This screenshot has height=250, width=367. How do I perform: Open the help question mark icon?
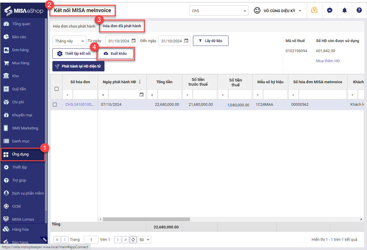(x=359, y=10)
